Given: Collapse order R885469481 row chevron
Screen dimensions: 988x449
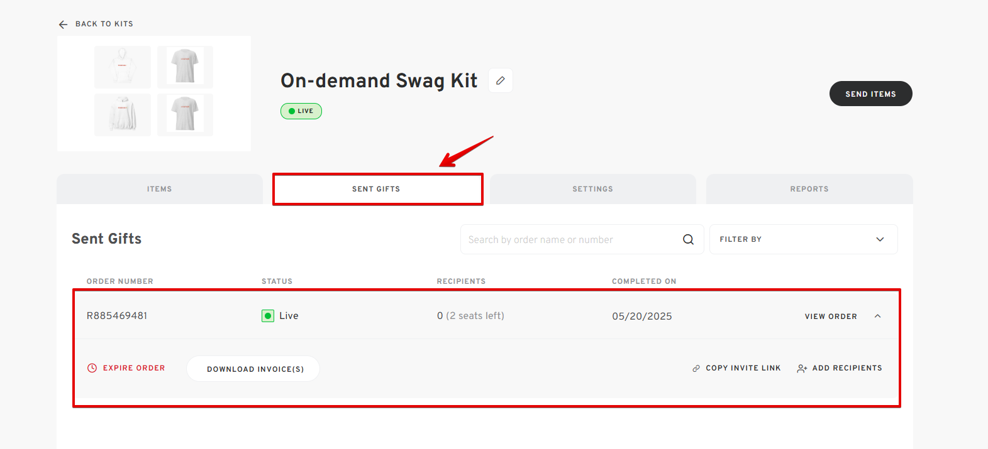Looking at the screenshot, I should [878, 316].
